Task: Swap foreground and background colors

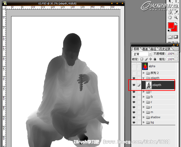Action: tap(176, 23)
